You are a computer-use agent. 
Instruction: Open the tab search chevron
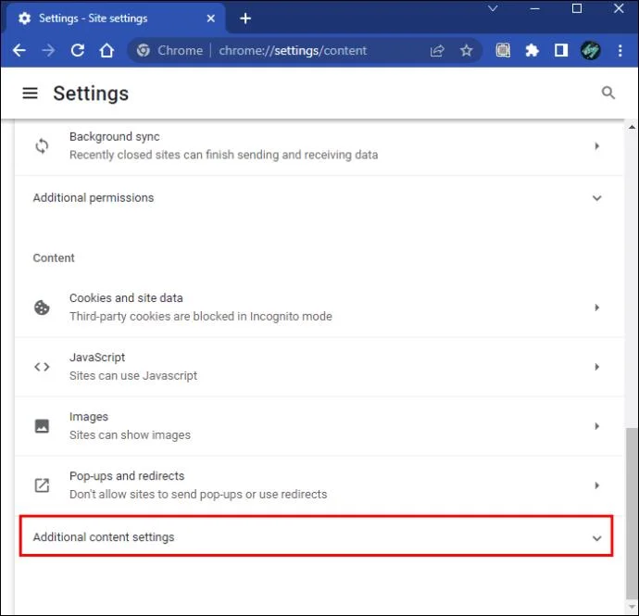[x=493, y=8]
